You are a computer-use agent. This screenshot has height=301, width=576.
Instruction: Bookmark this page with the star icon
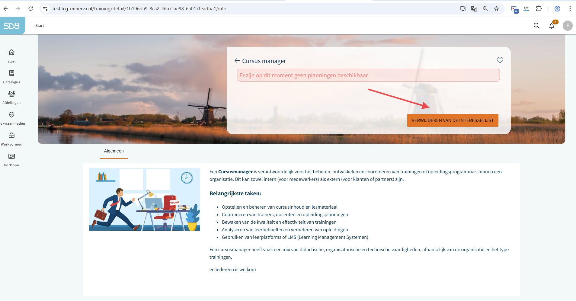click(497, 8)
